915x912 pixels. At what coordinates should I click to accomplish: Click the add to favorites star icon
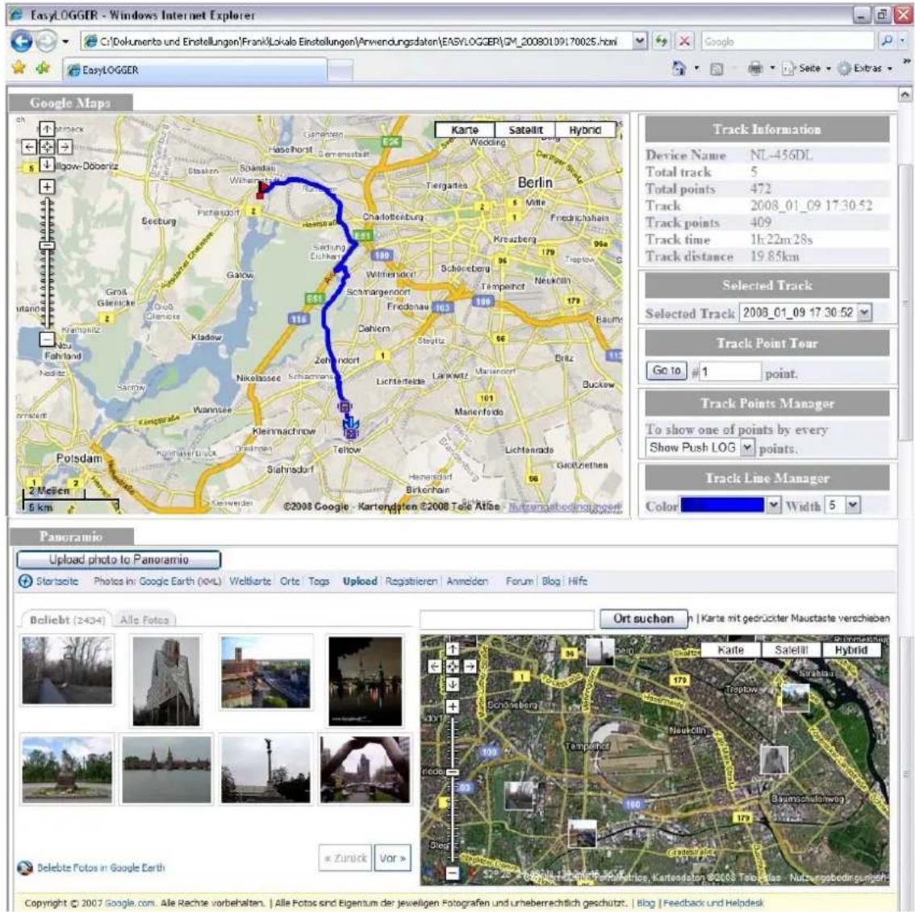coord(43,69)
